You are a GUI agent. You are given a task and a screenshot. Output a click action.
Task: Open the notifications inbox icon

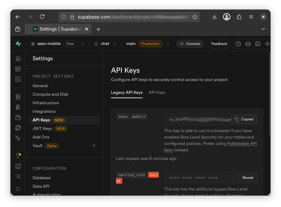tap(248, 44)
